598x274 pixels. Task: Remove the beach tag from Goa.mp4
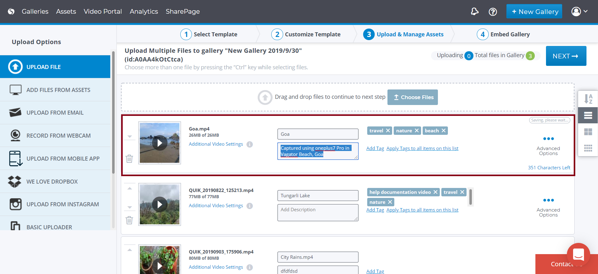[x=444, y=131]
